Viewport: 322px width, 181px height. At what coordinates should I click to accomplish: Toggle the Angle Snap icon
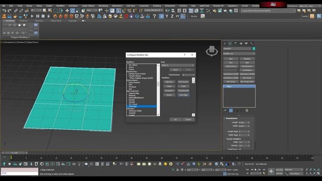pos(124,11)
